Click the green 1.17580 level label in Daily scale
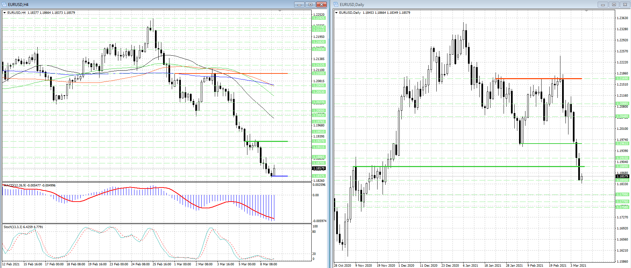631x268 pixels. point(622,207)
